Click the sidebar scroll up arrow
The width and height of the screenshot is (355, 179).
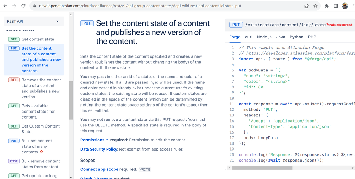[x=71, y=15]
